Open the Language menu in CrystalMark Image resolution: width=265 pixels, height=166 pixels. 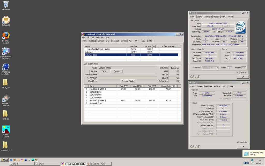tap(105, 37)
